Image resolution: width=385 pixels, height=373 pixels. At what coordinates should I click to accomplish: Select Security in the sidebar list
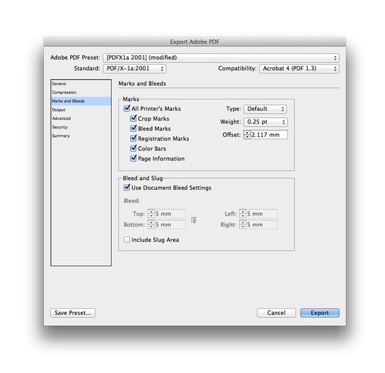point(81,127)
